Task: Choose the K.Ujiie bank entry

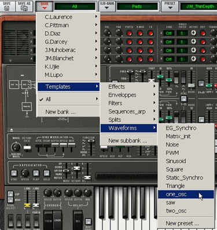Action: point(68,67)
